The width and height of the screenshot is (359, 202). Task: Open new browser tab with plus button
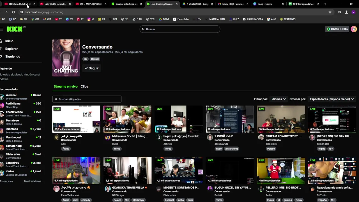pos(325,4)
